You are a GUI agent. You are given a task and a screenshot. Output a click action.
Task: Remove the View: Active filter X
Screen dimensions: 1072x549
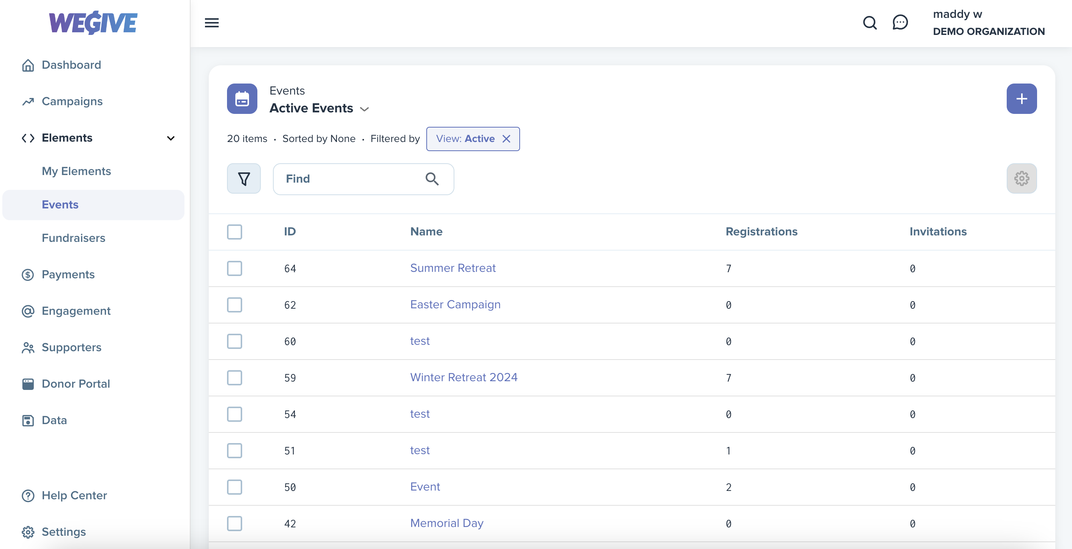506,139
